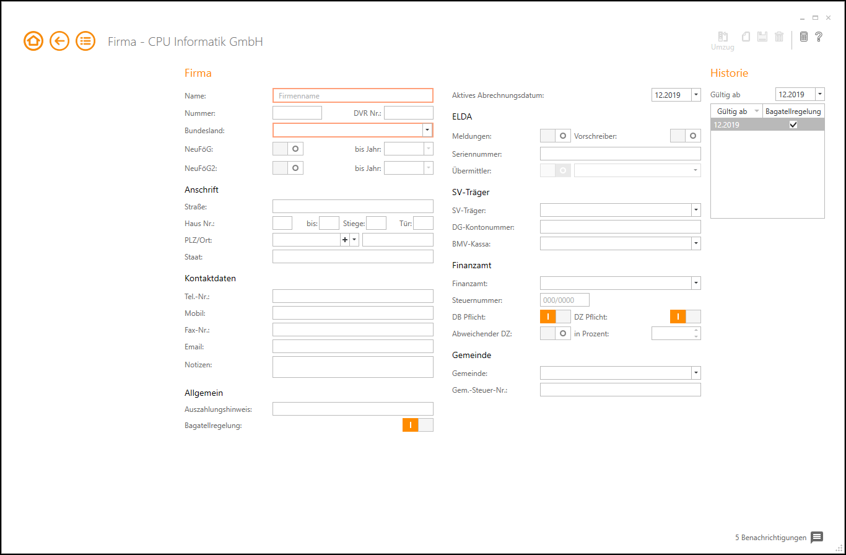Click the Fax-Nr. input field
846x555 pixels.
[353, 330]
